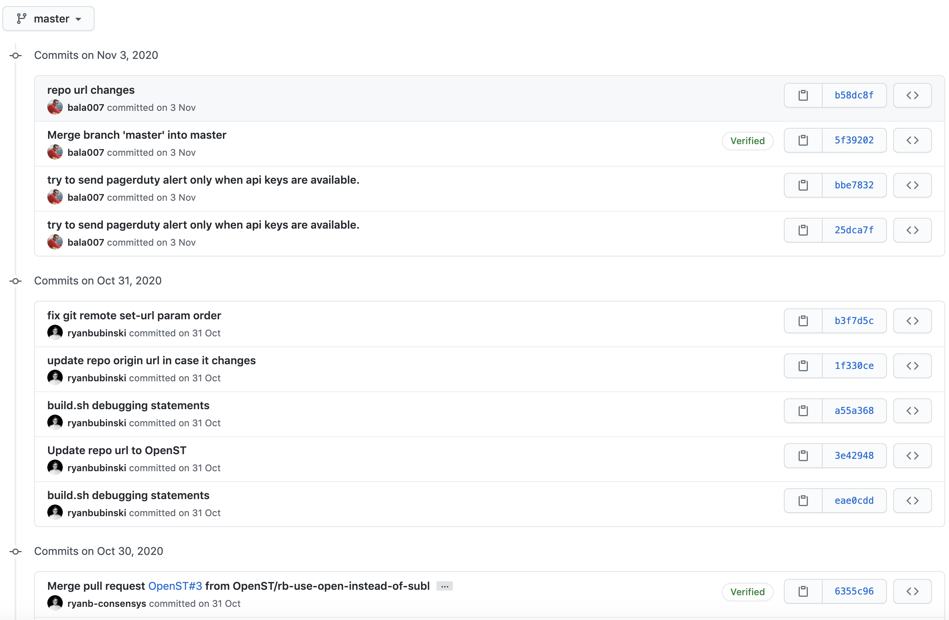949x620 pixels.
Task: Open the OpenST#3 pull request link
Action: 175,586
